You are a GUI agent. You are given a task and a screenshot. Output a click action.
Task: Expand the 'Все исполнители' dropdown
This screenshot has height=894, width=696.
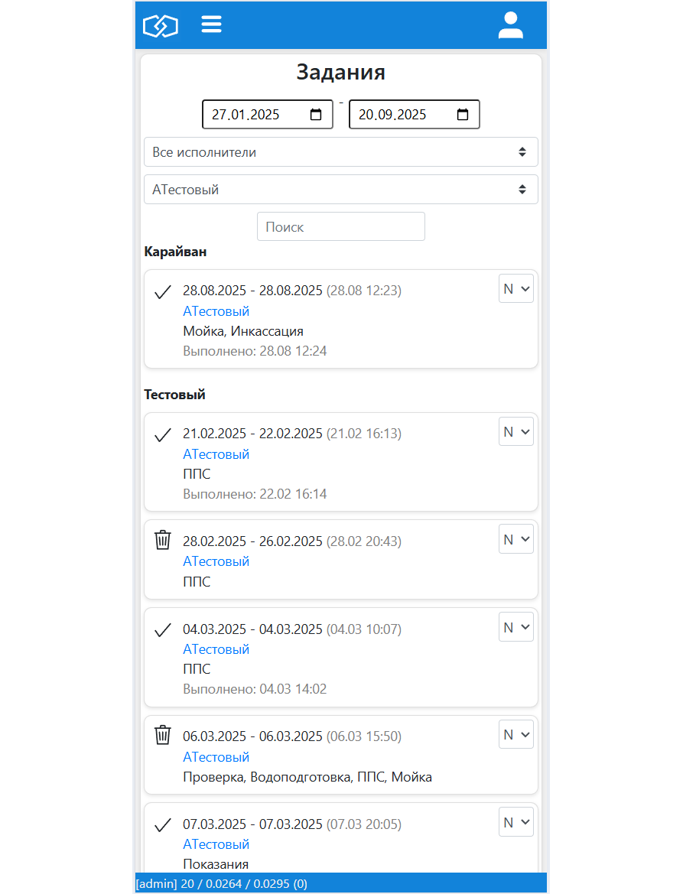coord(340,152)
